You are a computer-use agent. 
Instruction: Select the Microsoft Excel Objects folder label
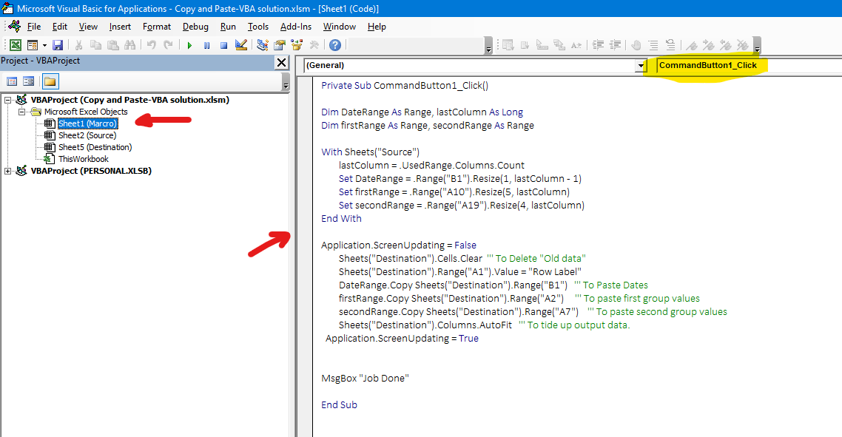coord(86,112)
